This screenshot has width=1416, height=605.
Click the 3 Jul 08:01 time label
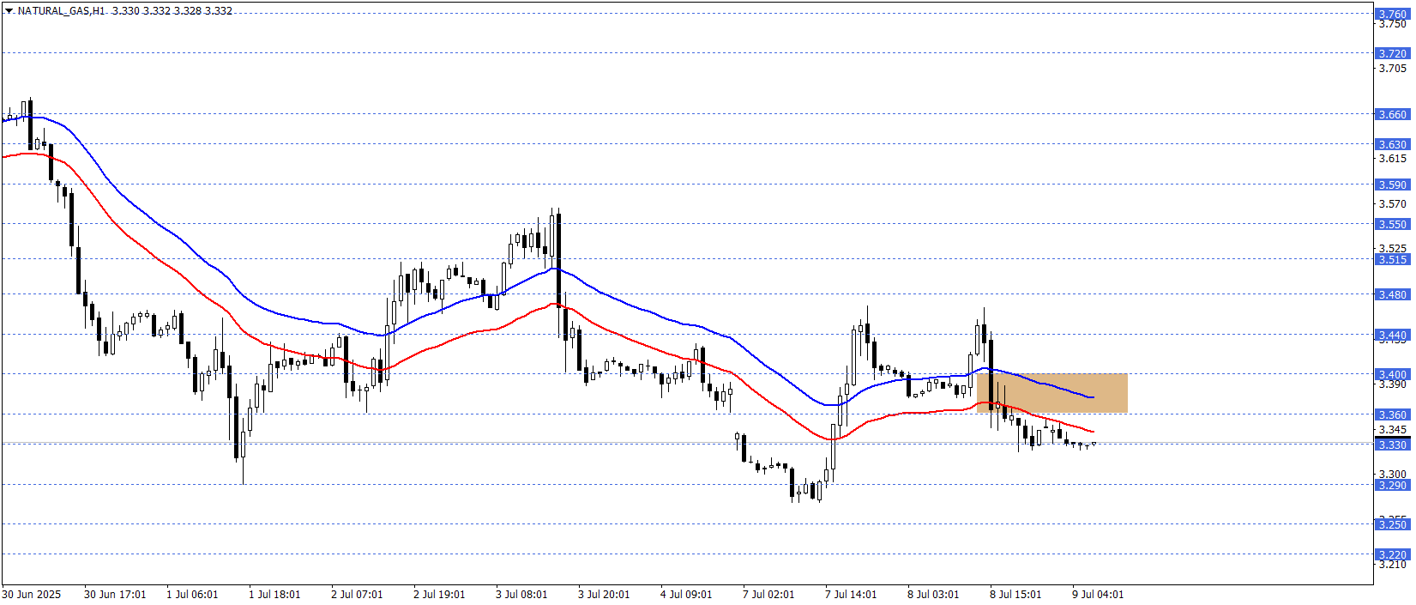pos(521,594)
